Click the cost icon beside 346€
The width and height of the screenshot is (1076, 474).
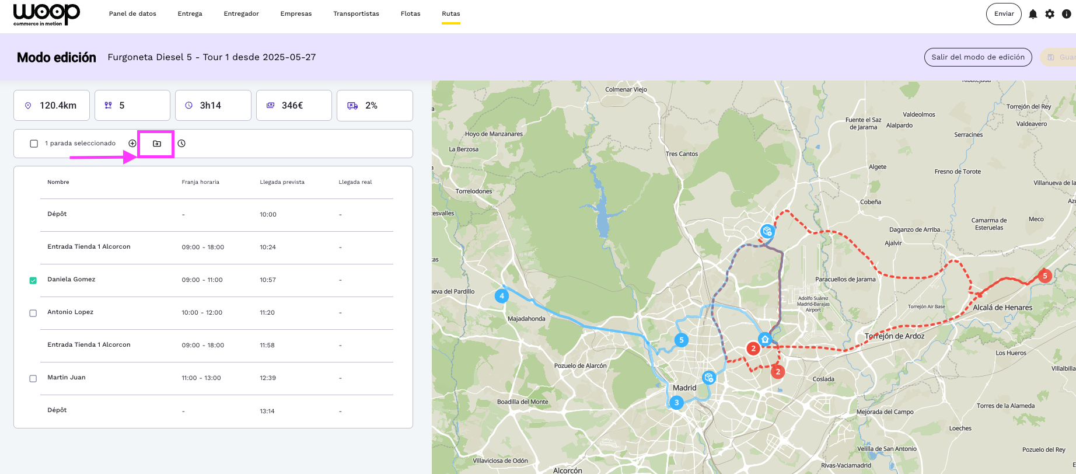coord(270,106)
